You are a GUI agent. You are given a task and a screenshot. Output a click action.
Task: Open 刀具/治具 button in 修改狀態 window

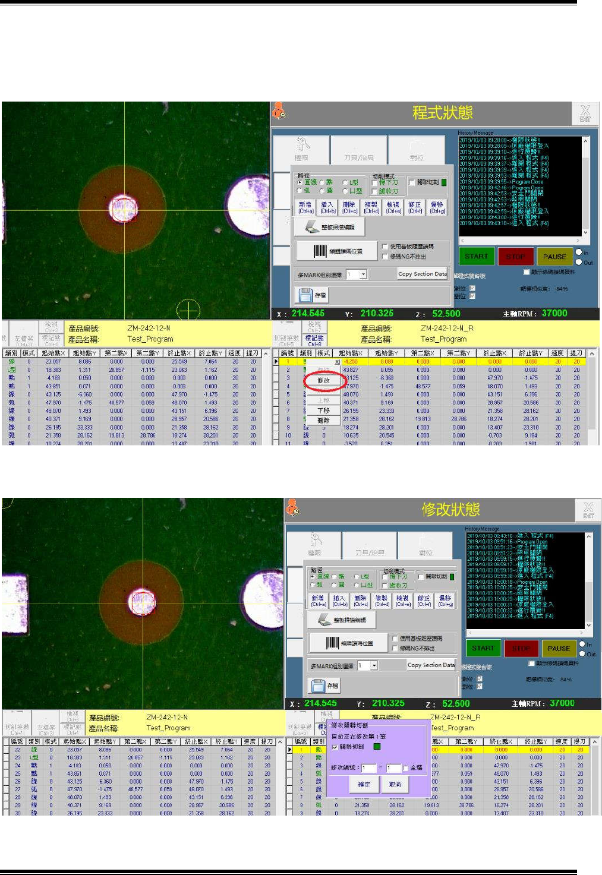(370, 545)
